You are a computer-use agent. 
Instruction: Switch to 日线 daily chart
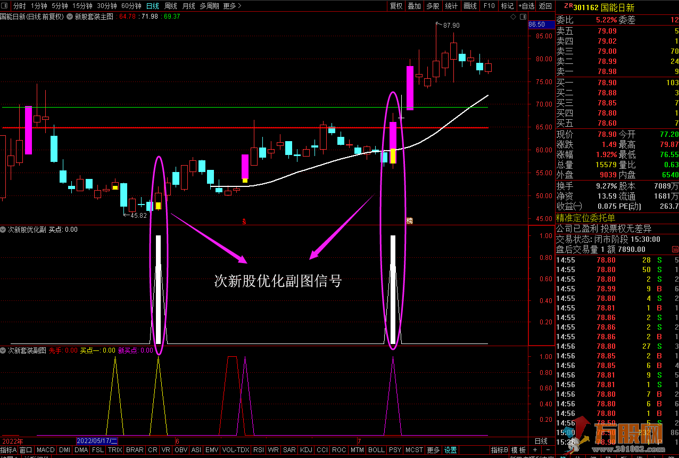coord(153,6)
